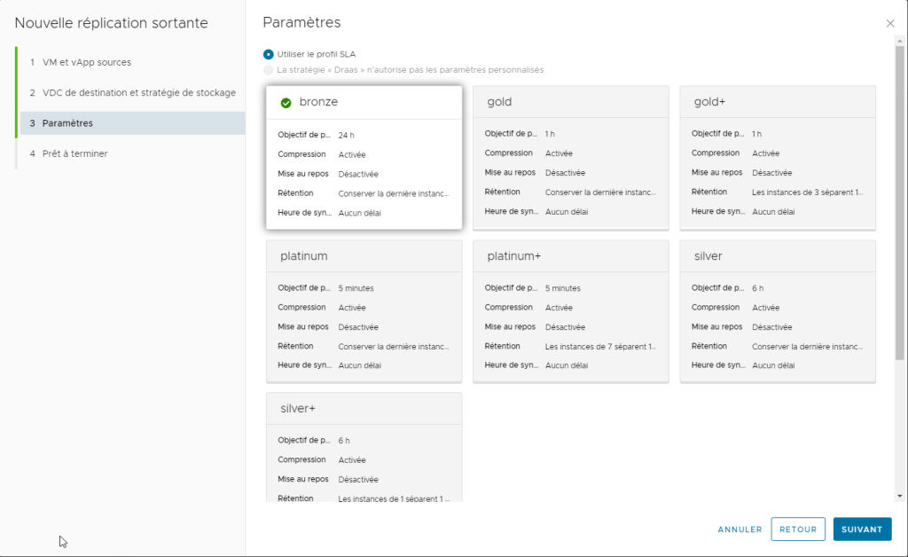Click the 'Paramètres' page heading

301,22
